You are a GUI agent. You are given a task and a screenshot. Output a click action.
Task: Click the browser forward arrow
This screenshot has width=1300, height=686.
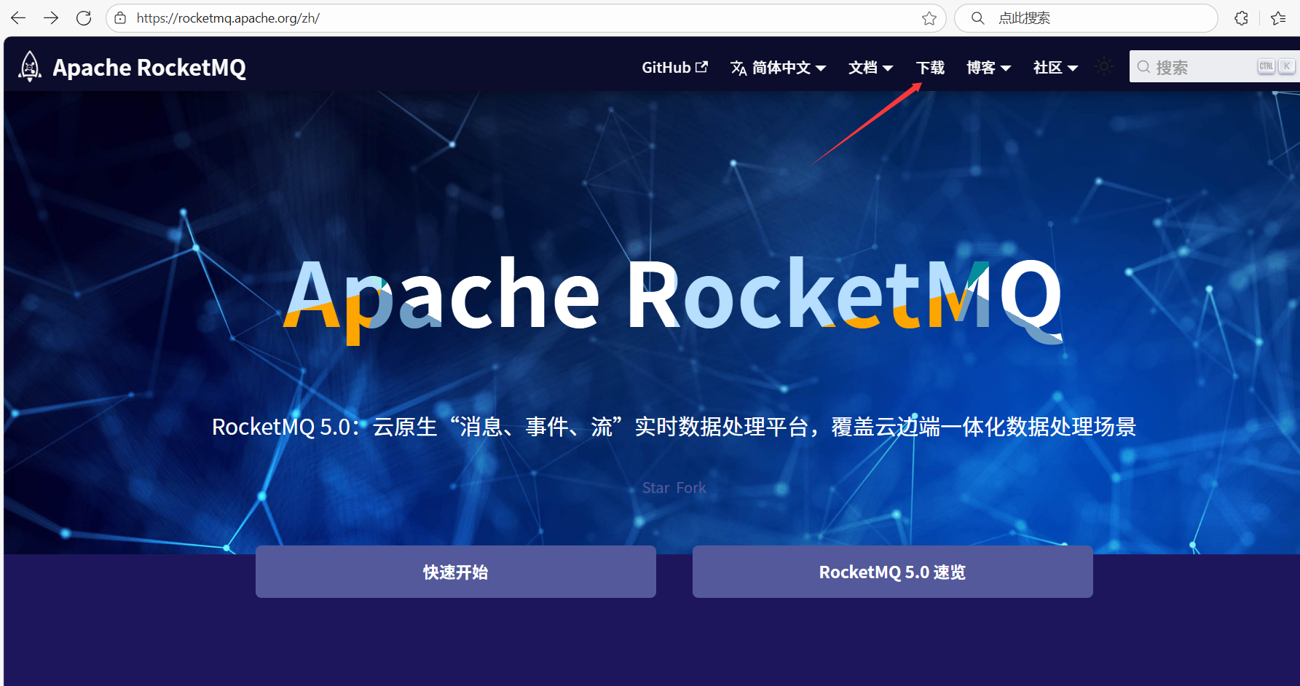point(51,18)
